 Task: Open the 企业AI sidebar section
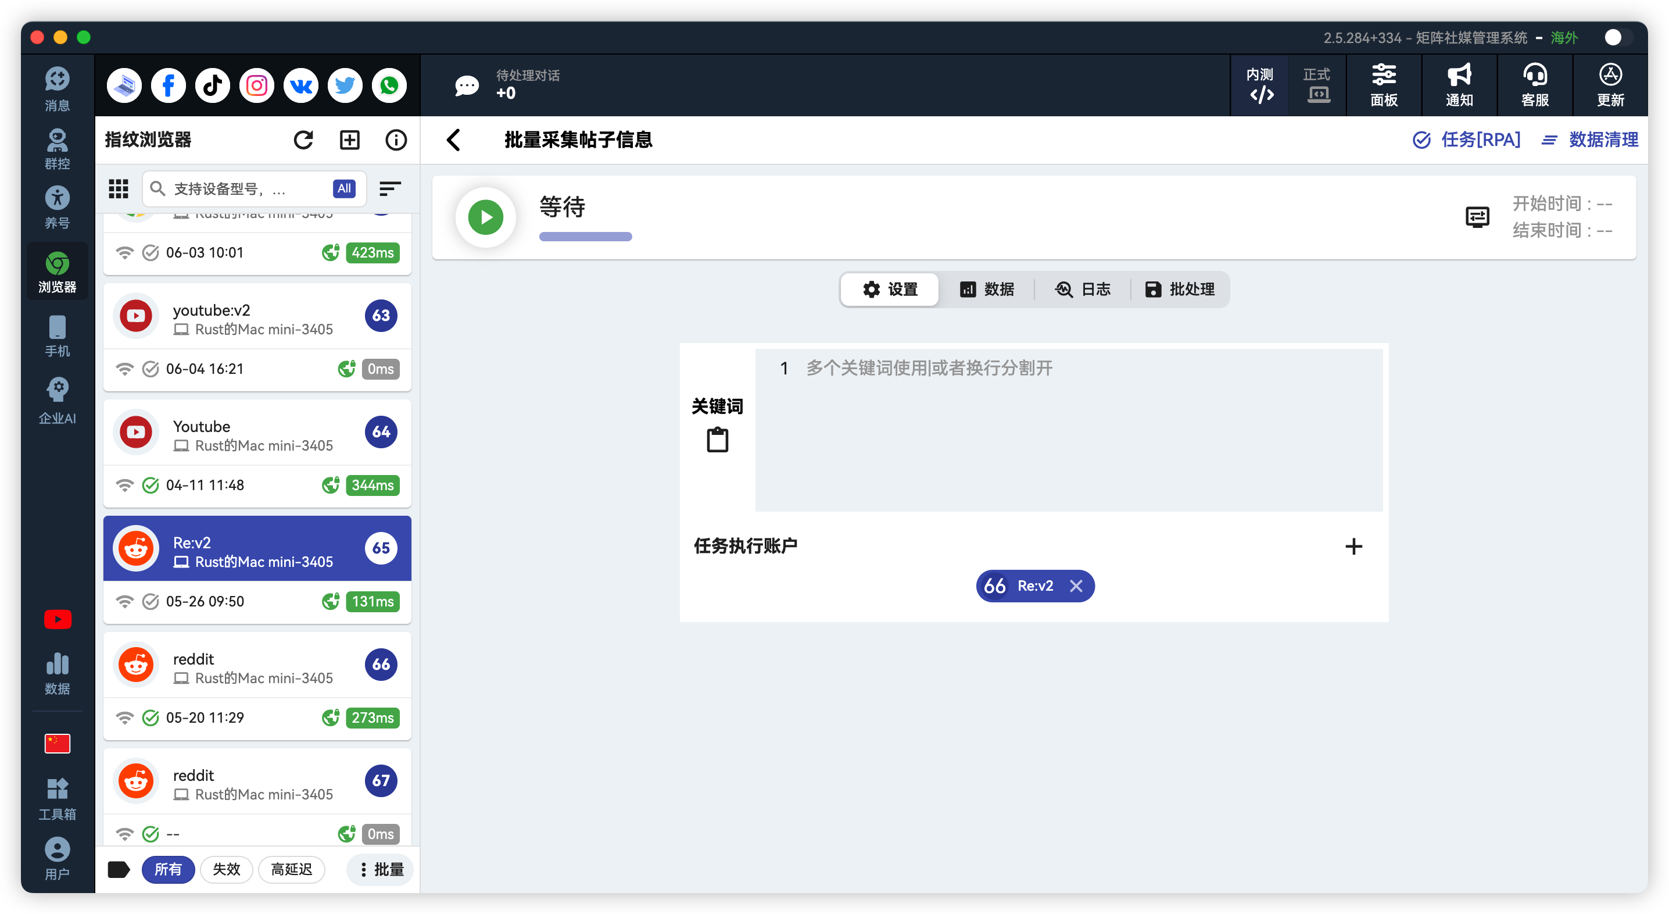(x=57, y=401)
